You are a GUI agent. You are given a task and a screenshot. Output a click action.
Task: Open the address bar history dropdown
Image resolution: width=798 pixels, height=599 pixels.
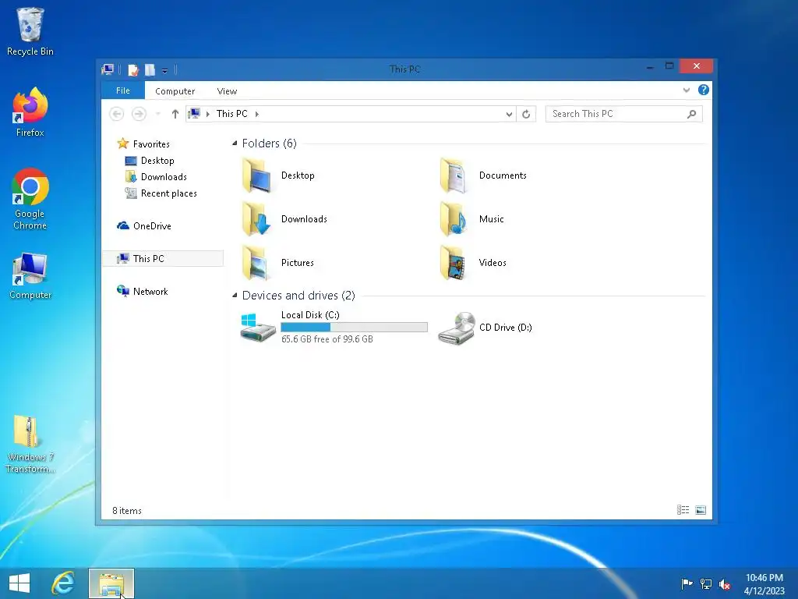coord(509,114)
